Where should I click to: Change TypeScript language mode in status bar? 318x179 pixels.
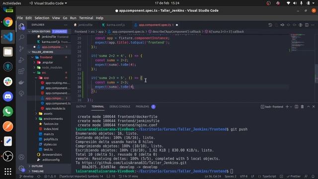(x=269, y=177)
